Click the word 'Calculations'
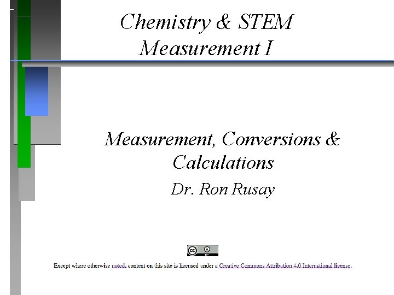Image resolution: width=394 pixels, height=295 pixels. click(223, 162)
